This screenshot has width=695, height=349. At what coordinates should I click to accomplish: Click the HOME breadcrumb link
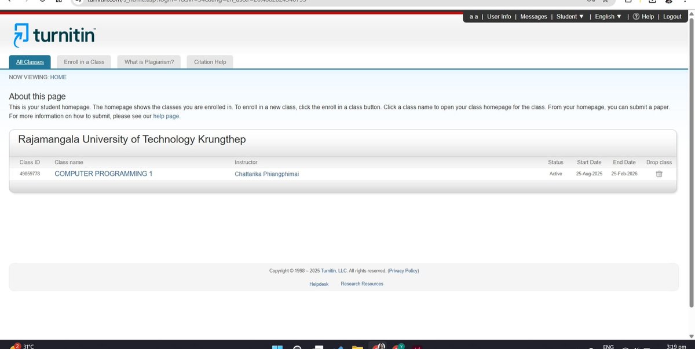click(x=58, y=77)
